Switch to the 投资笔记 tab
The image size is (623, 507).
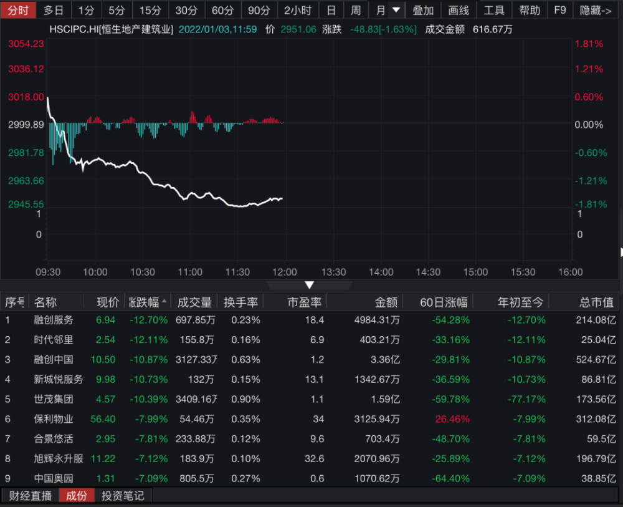coord(123,496)
